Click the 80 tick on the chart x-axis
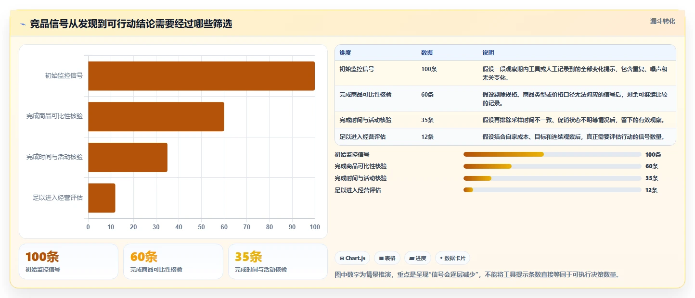 point(270,227)
